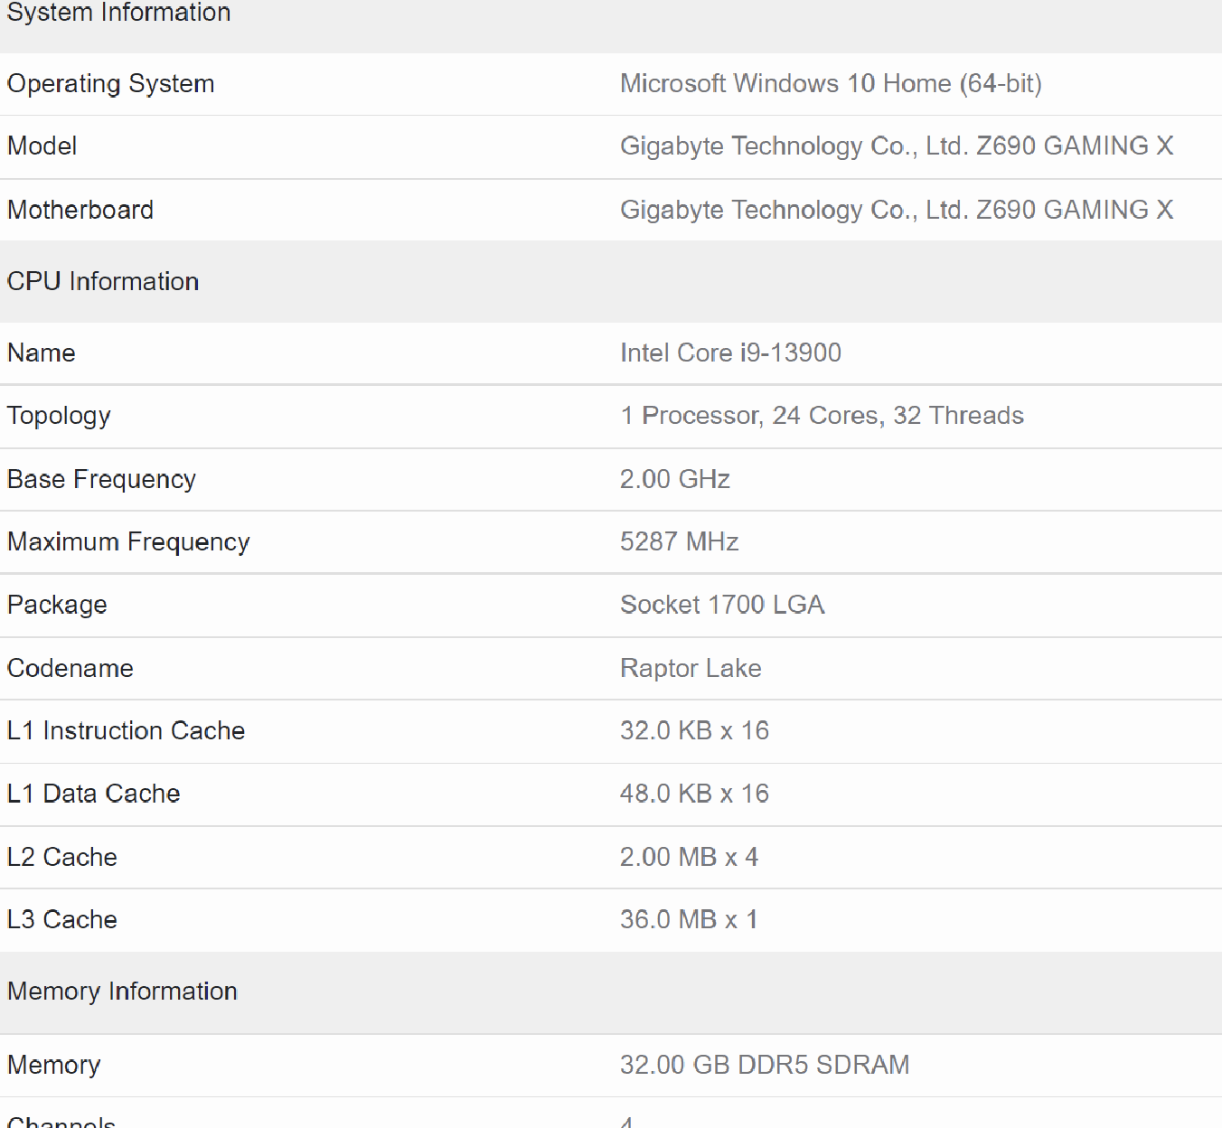1222x1128 pixels.
Task: Select '1 Processor, 24 Cores, 32 Threads'
Action: [x=822, y=416]
